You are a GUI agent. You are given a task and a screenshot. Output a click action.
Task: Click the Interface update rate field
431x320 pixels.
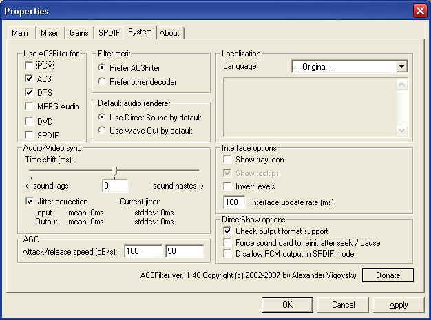pyautogui.click(x=235, y=202)
